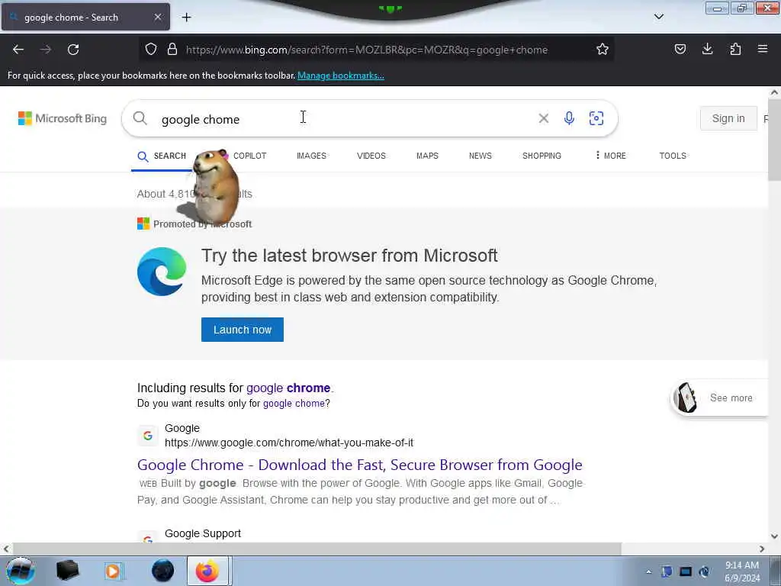The width and height of the screenshot is (781, 586).
Task: Click the scroll down arrow
Action: 774,536
